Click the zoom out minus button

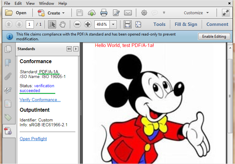click(x=77, y=24)
